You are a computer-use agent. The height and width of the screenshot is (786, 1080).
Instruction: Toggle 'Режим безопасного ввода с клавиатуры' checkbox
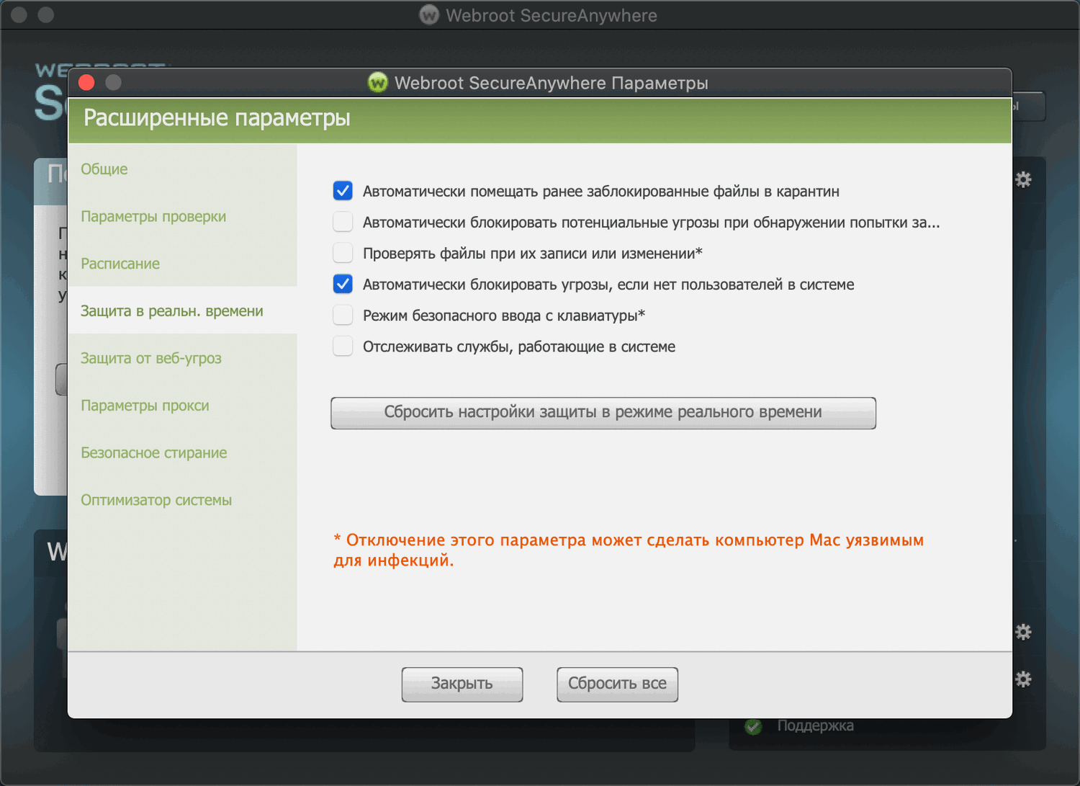pos(343,315)
